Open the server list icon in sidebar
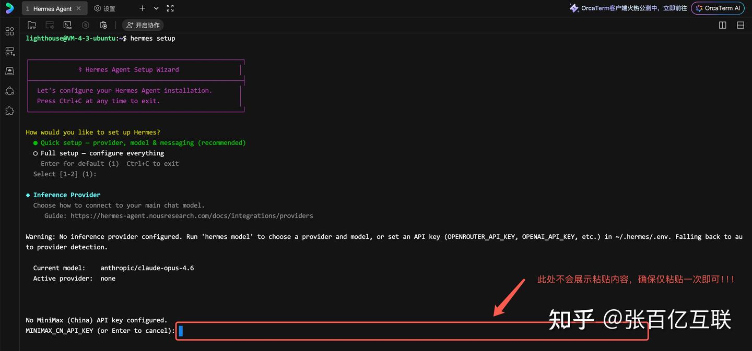 9,51
